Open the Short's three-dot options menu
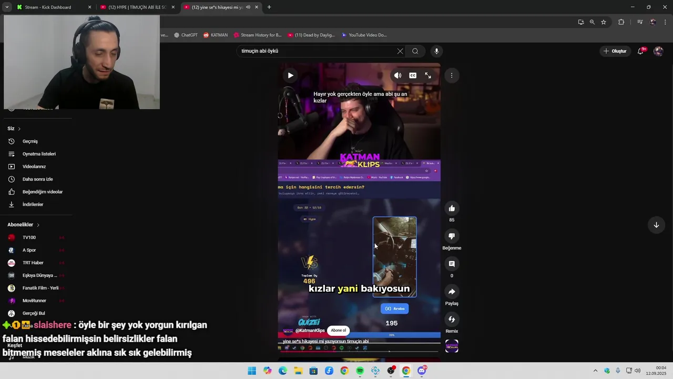Viewport: 673px width, 379px height. point(452,75)
